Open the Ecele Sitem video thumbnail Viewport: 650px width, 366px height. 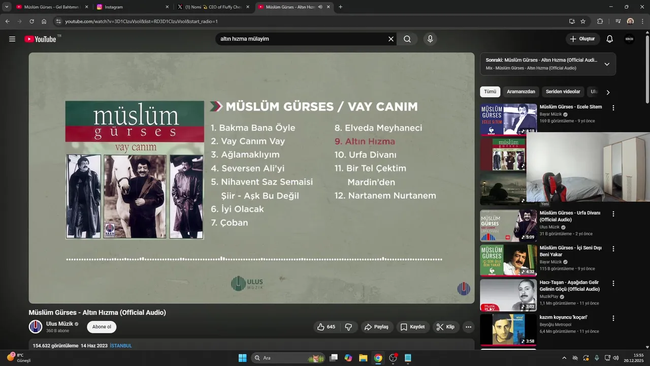(508, 119)
